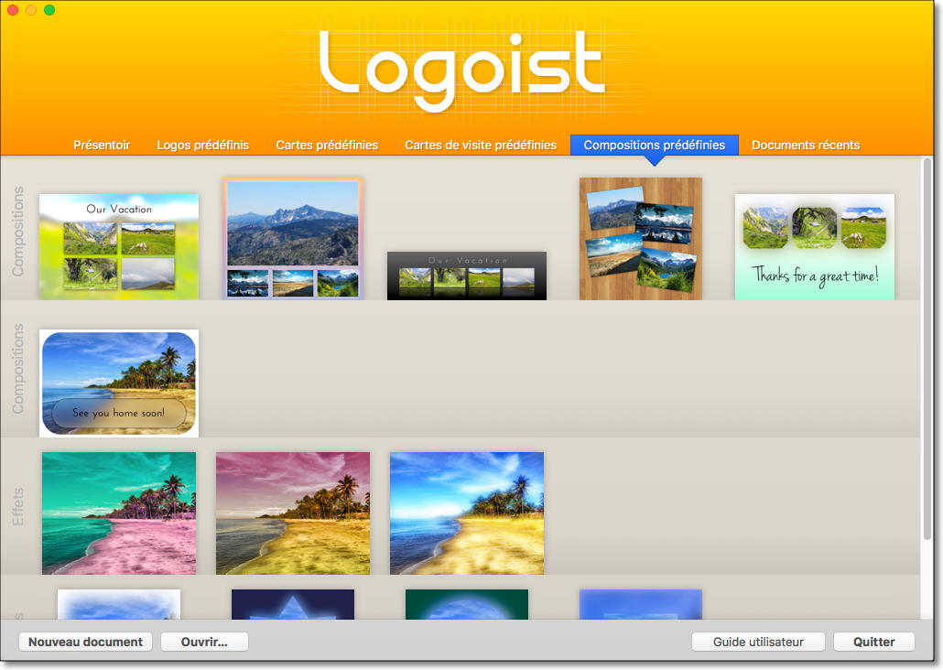This screenshot has width=943, height=670.
Task: Select the Compositions prédéfinies tab
Action: pos(655,145)
